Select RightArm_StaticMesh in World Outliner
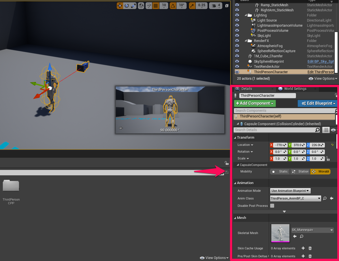The width and height of the screenshot is (339, 261). tap(277, 10)
